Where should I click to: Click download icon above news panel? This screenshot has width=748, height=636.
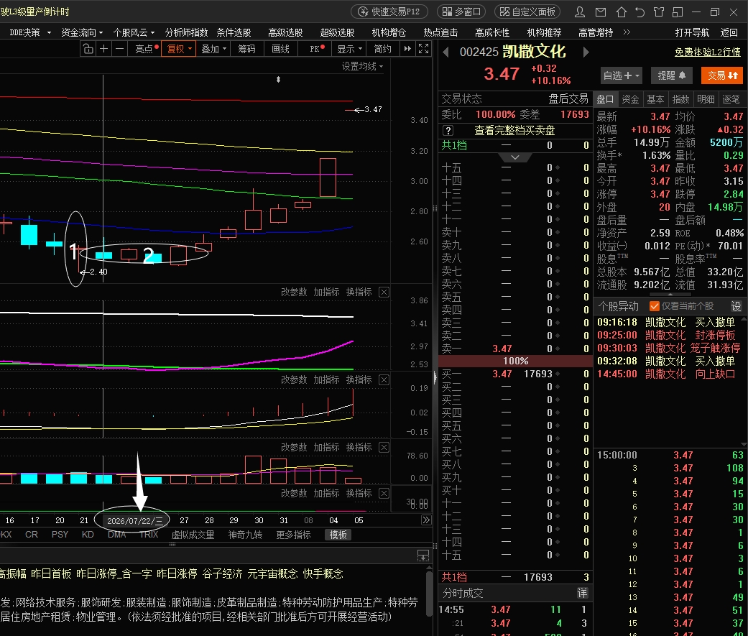(x=423, y=556)
